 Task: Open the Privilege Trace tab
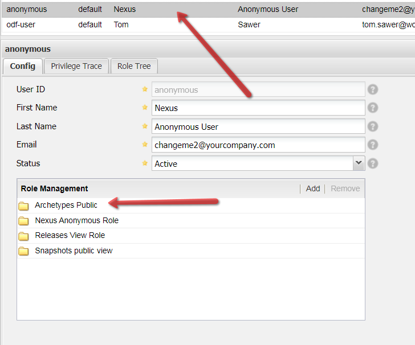point(76,66)
